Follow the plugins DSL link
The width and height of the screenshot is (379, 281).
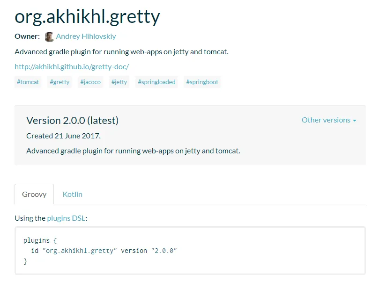point(66,218)
